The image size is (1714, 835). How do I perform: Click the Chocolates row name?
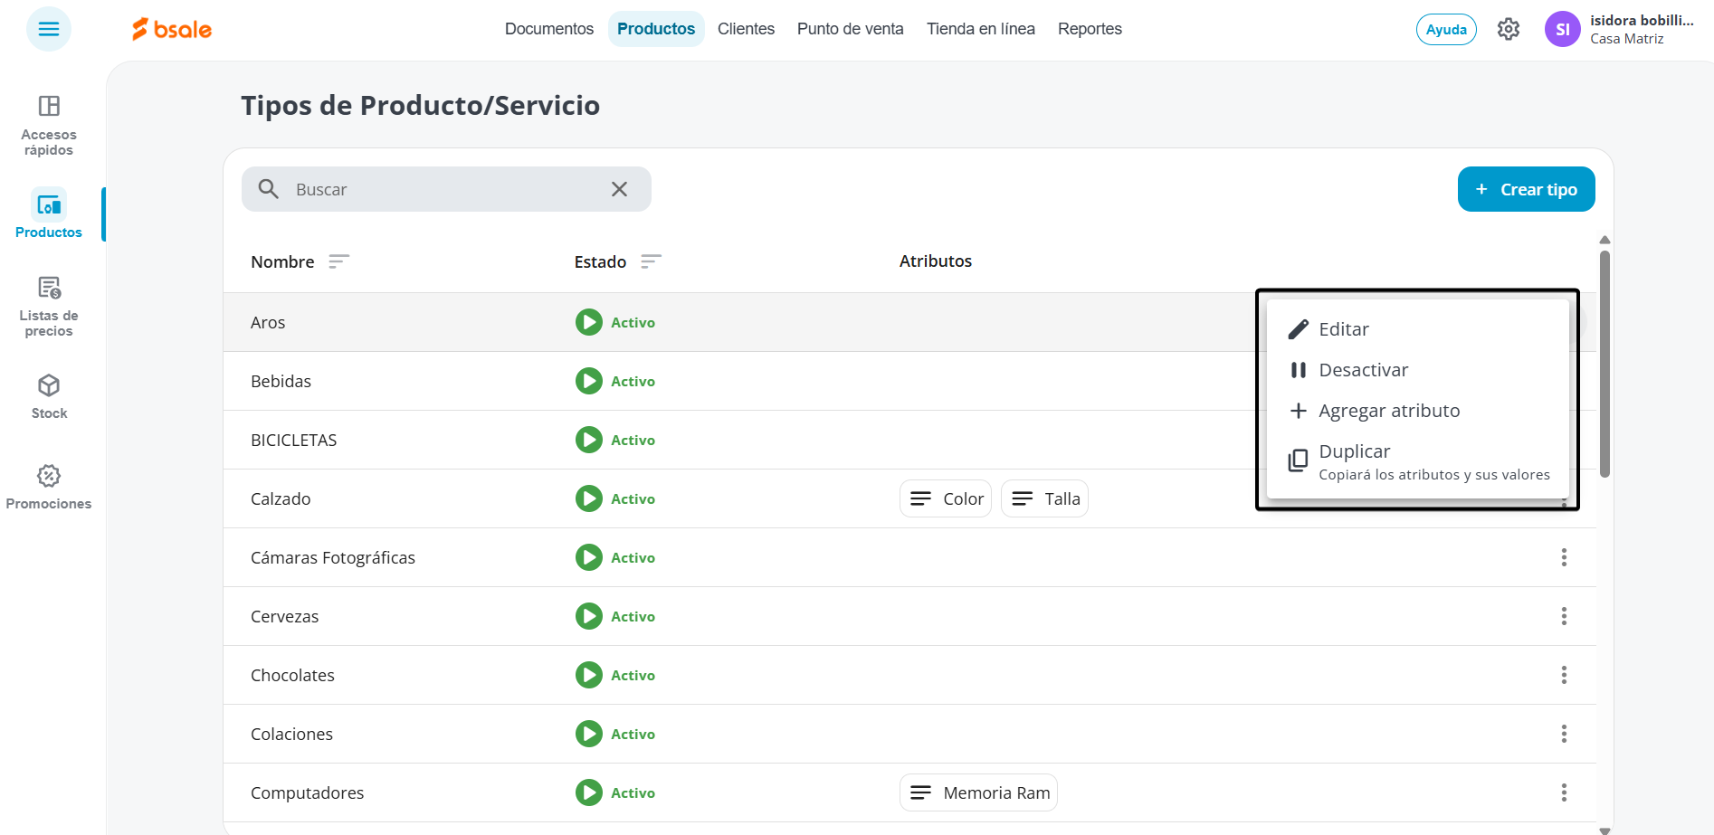click(x=292, y=675)
